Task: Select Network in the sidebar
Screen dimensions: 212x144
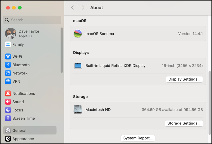Action: tap(30, 73)
